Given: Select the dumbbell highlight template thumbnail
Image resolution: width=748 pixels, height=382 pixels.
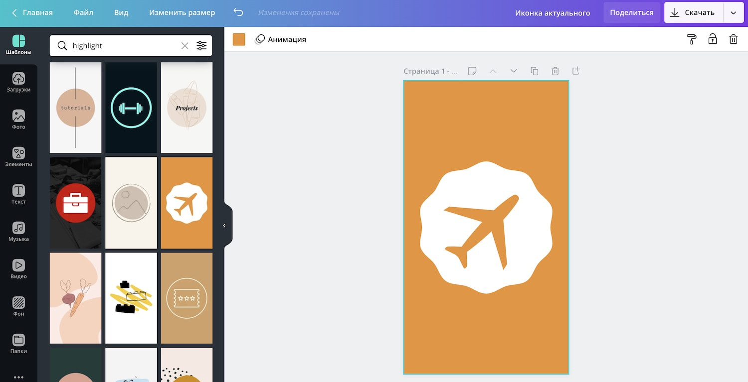Looking at the screenshot, I should pyautogui.click(x=131, y=108).
